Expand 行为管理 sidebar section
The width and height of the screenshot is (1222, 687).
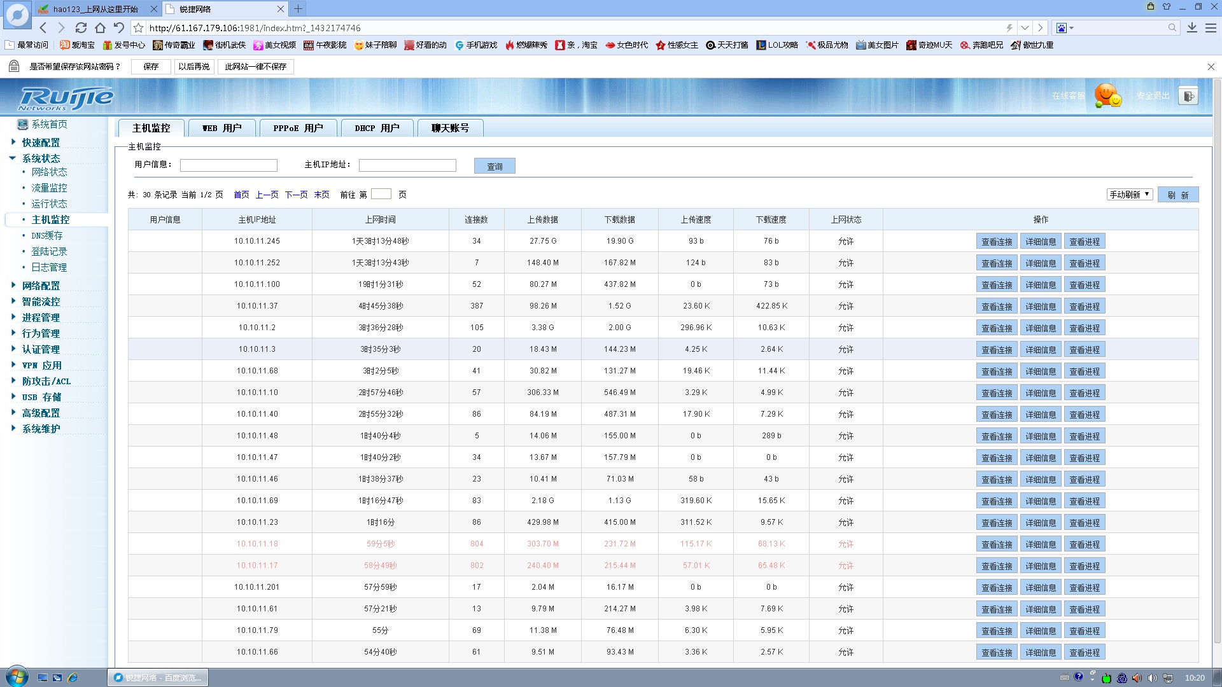[x=41, y=333]
